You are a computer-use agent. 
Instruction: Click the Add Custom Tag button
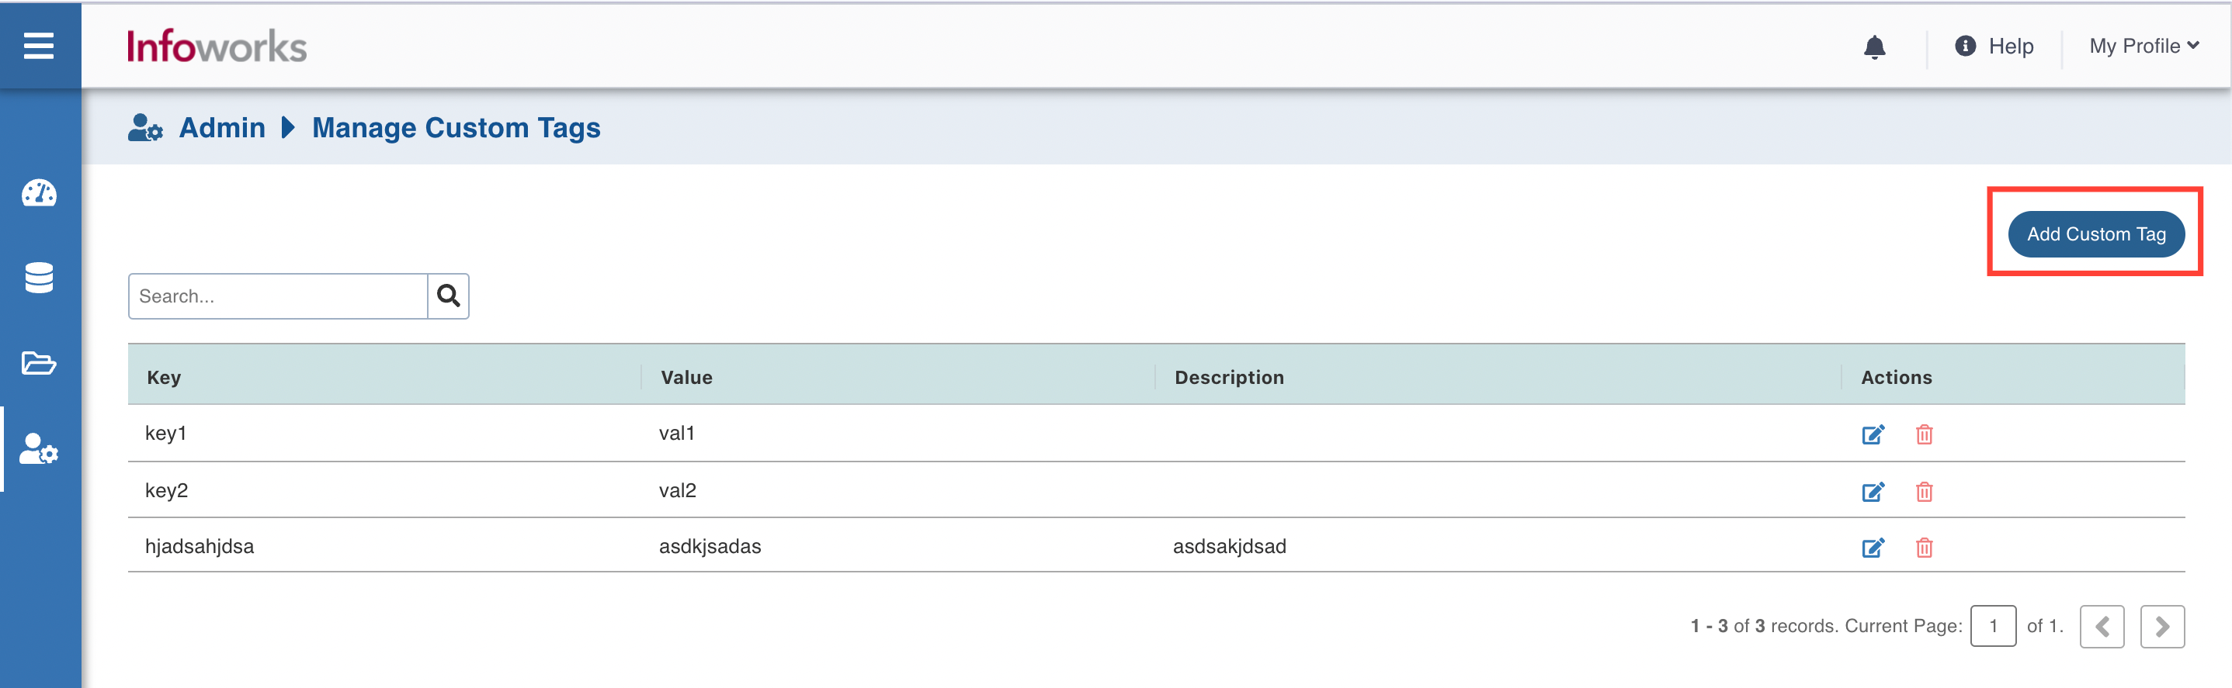[x=2096, y=233]
